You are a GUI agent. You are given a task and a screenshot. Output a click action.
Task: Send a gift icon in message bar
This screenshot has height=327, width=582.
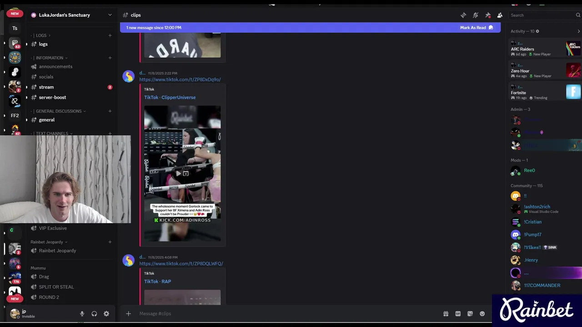point(446,313)
